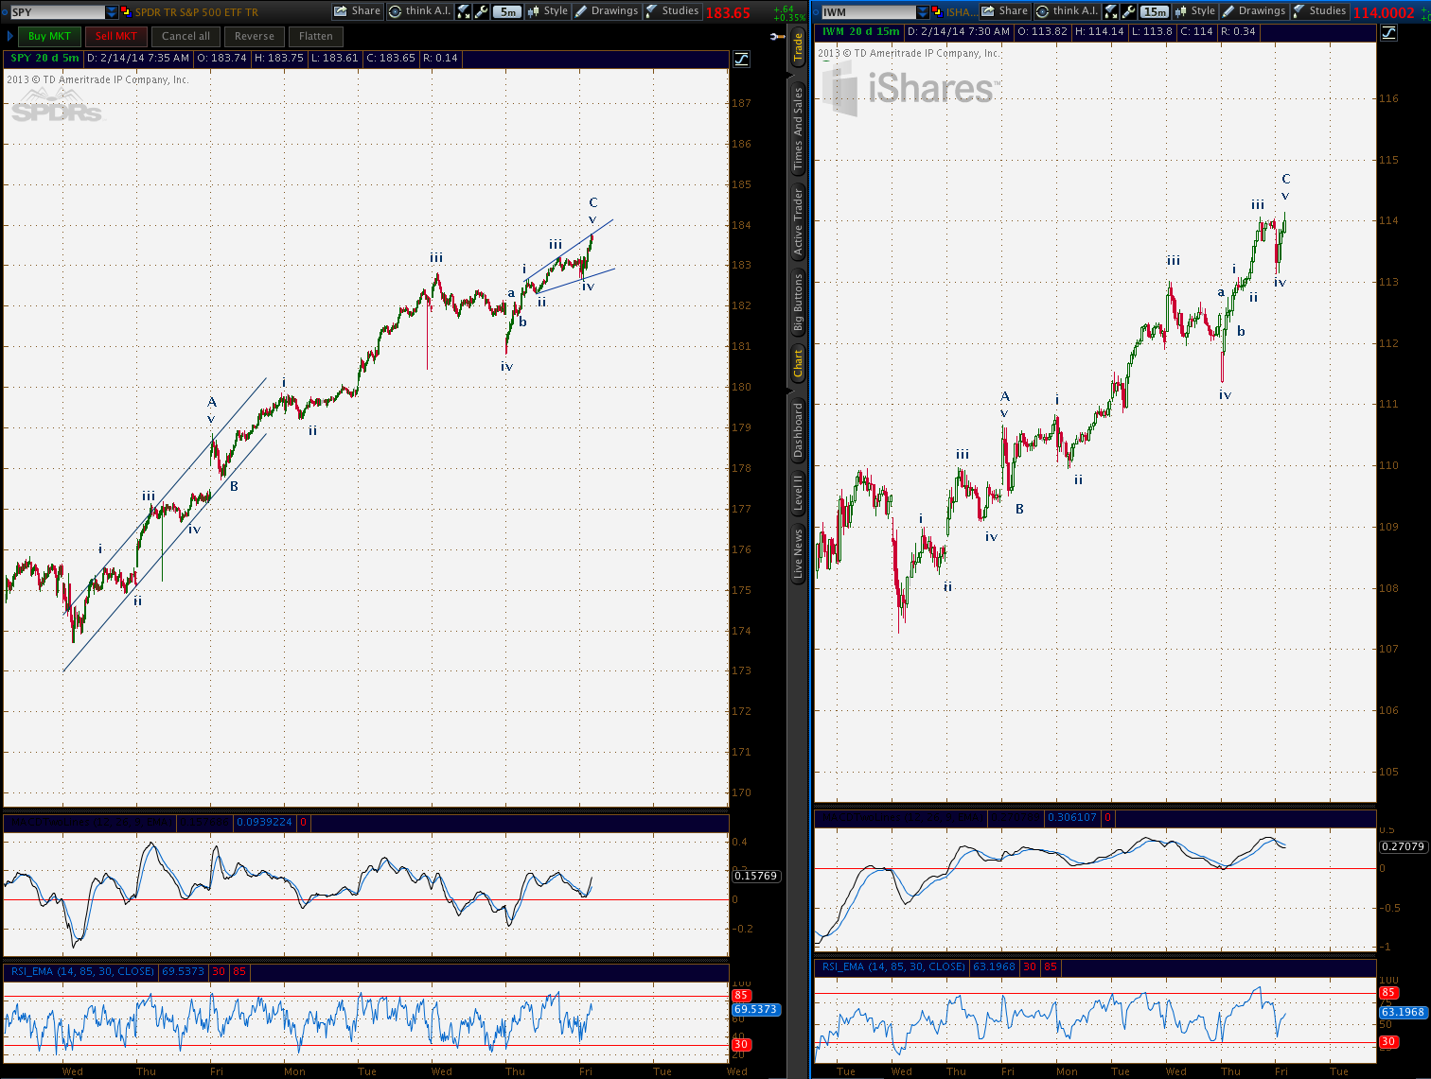Click the IWM RSI_EMA study label

[893, 966]
